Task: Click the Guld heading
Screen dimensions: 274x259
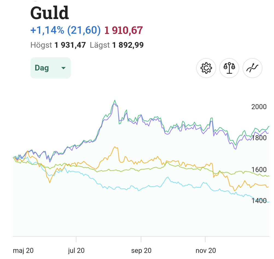Action: (49, 13)
